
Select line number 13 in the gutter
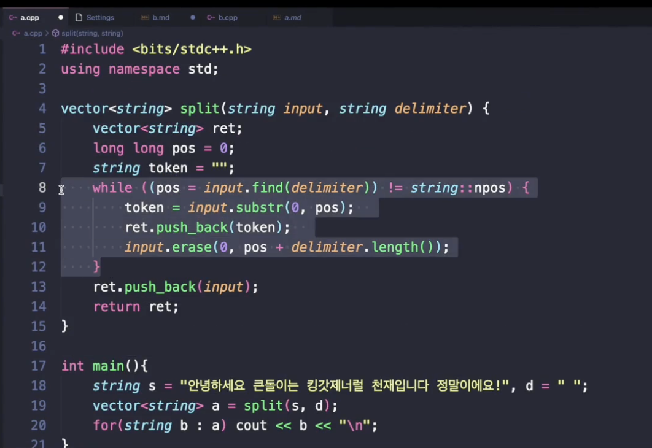click(39, 287)
